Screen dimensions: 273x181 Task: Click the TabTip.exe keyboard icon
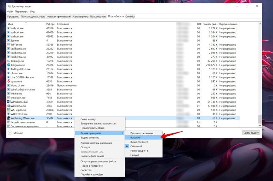click(9, 45)
